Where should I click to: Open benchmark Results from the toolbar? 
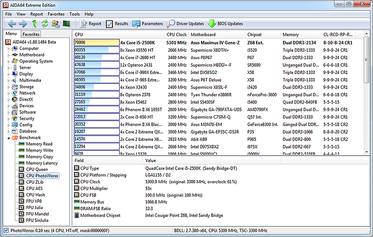(x=117, y=24)
